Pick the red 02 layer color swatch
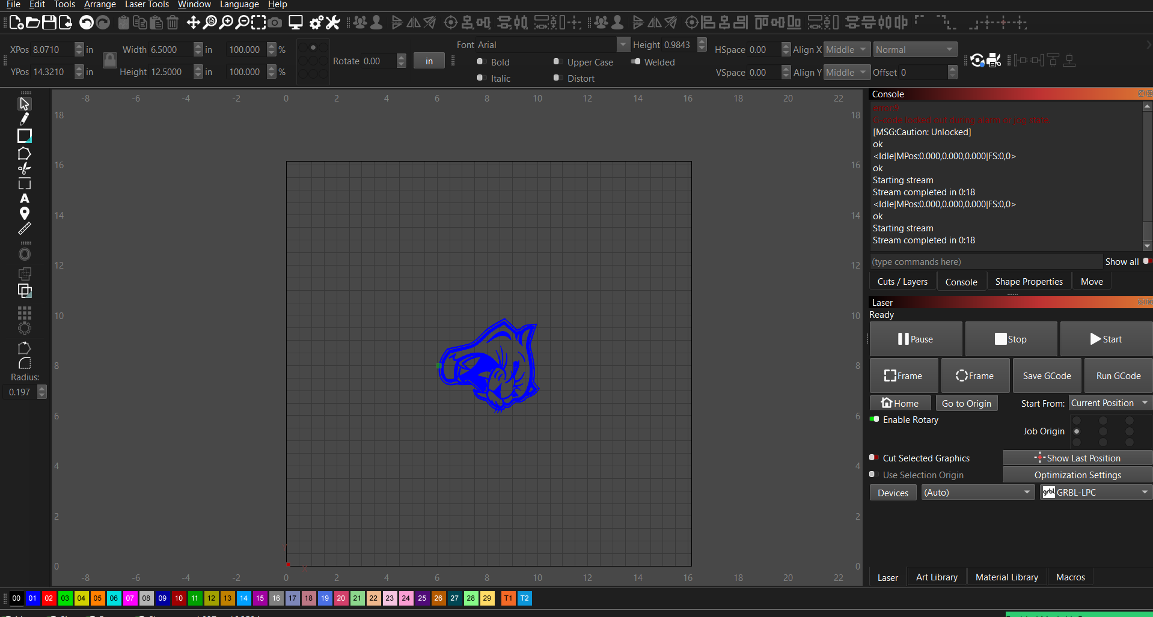This screenshot has height=617, width=1153. coord(49,598)
